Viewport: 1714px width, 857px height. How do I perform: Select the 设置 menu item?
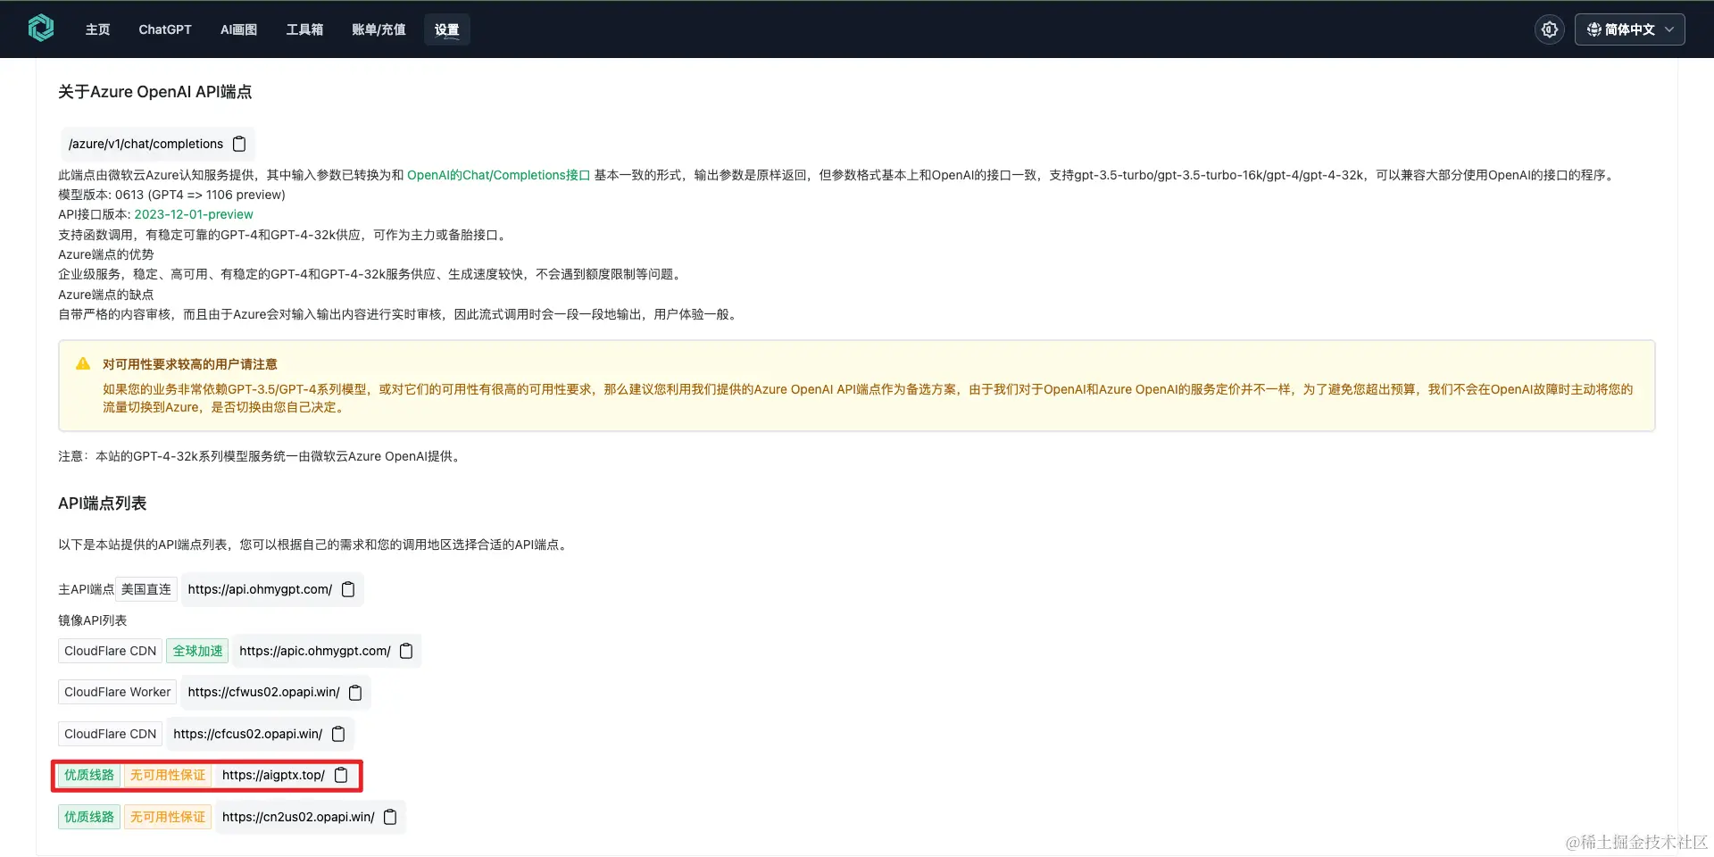pyautogui.click(x=446, y=29)
